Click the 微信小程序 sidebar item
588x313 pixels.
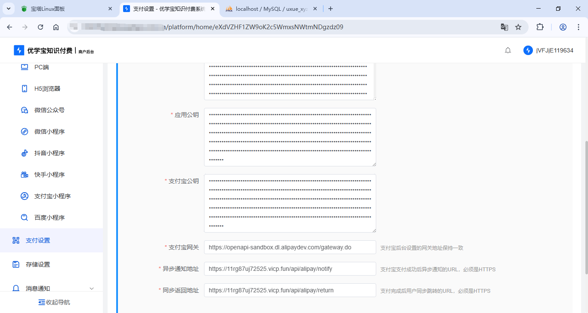pyautogui.click(x=49, y=132)
